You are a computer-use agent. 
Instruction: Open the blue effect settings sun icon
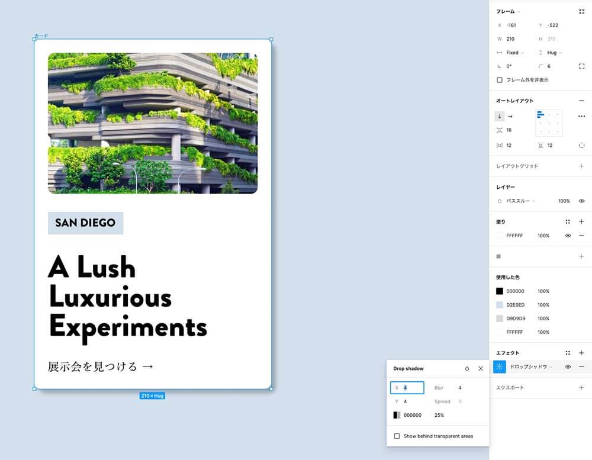(500, 366)
